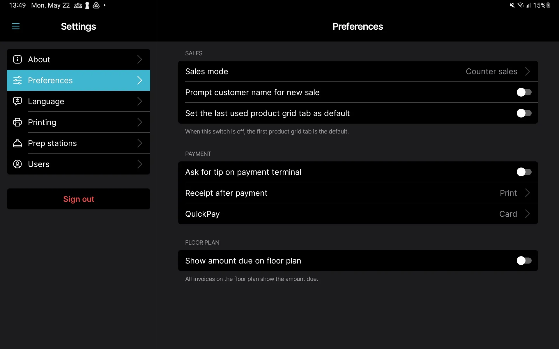The image size is (559, 349).
Task: Enable prompt customer name for new sale
Action: (x=524, y=92)
